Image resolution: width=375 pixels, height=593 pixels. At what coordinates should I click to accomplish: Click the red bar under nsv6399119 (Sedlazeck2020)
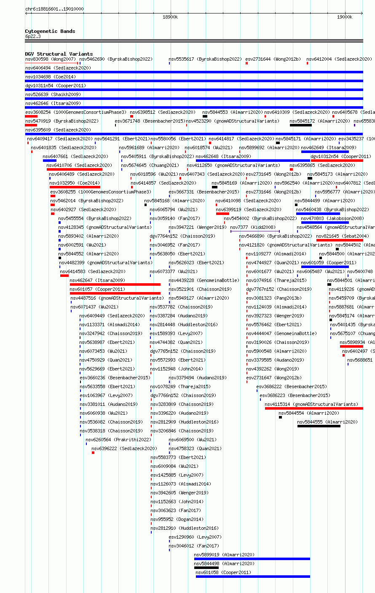222,214
